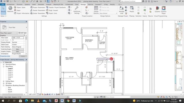The width and height of the screenshot is (184, 103).
Task: Close the Project Browser panel
Action: pos(26,60)
